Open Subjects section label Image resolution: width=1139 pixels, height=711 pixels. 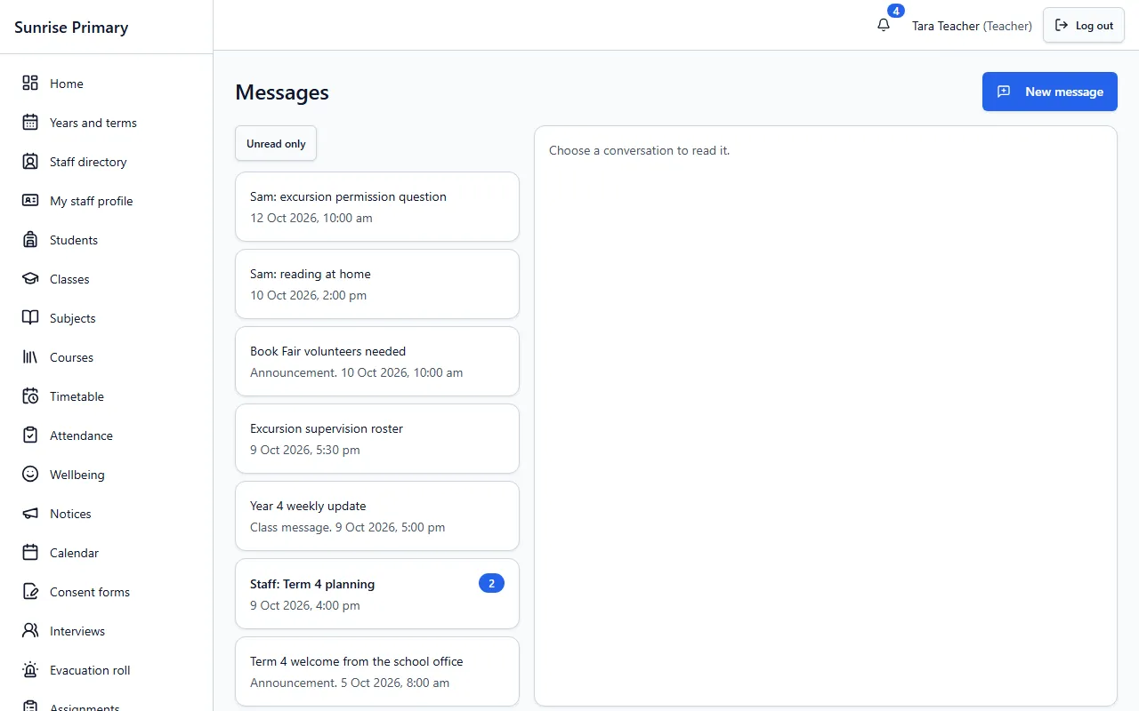pos(72,318)
